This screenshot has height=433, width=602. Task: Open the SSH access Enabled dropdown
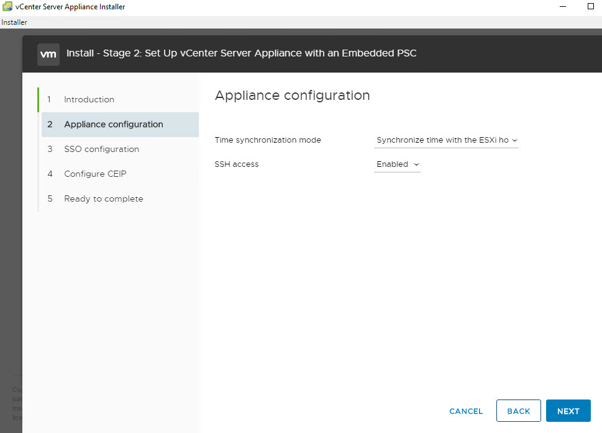[398, 164]
